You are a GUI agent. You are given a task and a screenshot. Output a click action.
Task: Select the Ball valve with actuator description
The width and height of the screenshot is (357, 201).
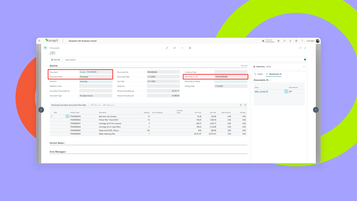tap(108, 116)
